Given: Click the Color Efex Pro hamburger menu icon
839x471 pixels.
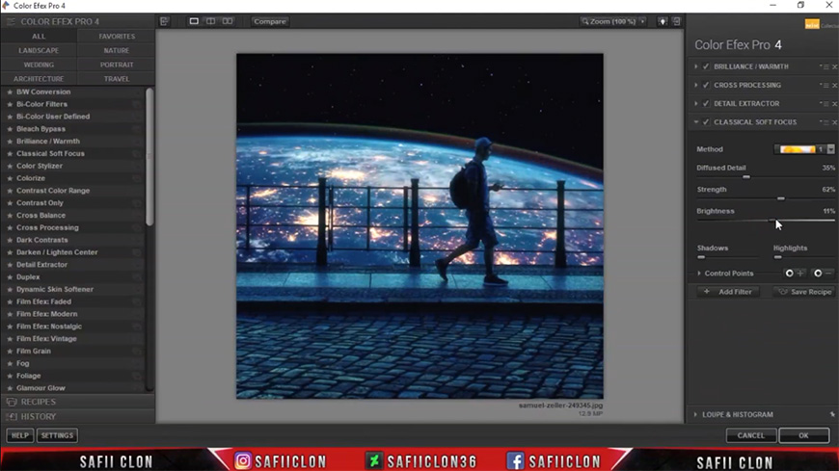Looking at the screenshot, I should (11, 21).
